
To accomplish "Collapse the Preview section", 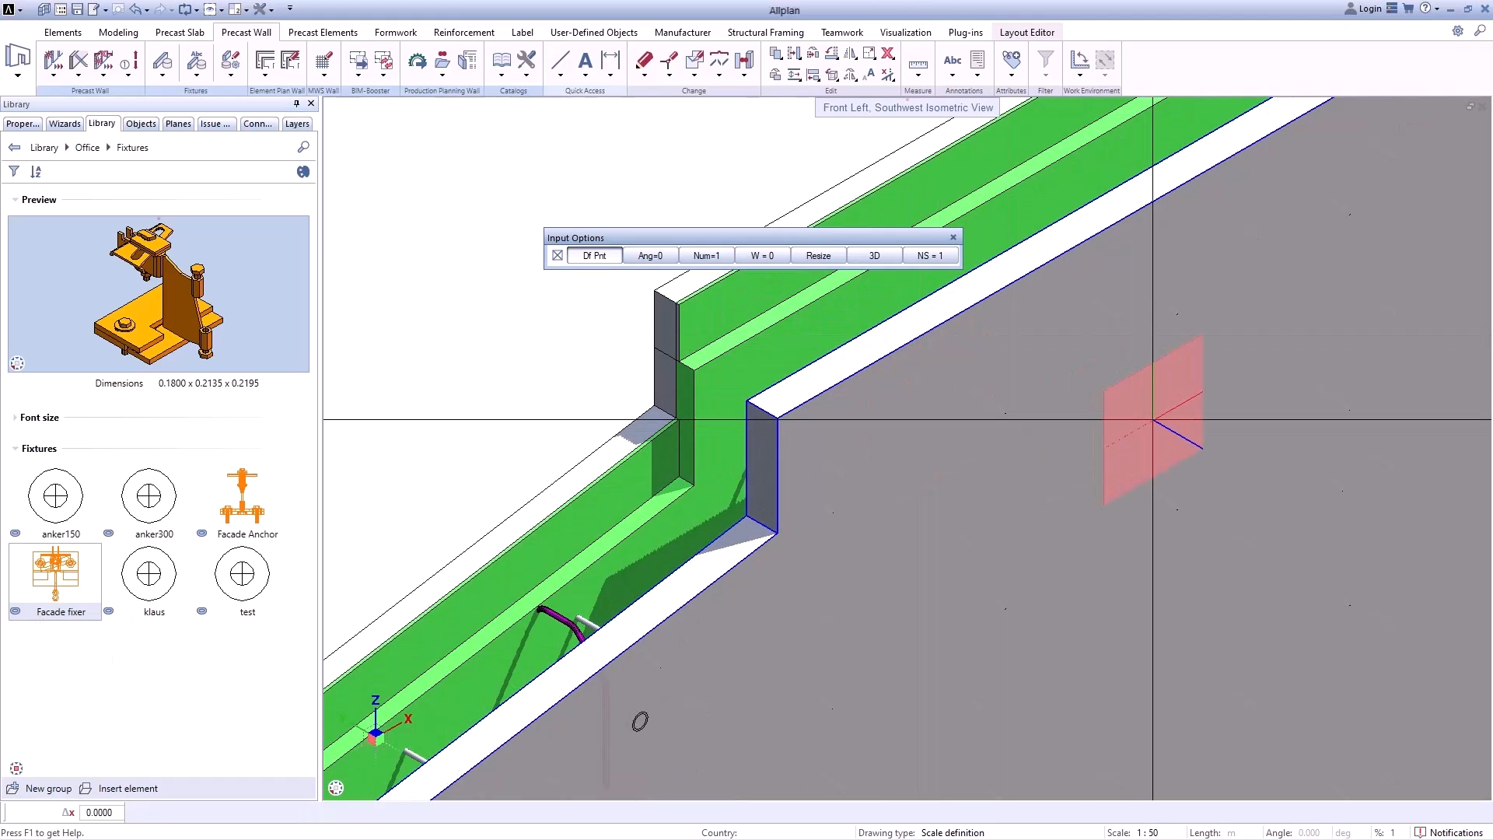I will [x=16, y=200].
